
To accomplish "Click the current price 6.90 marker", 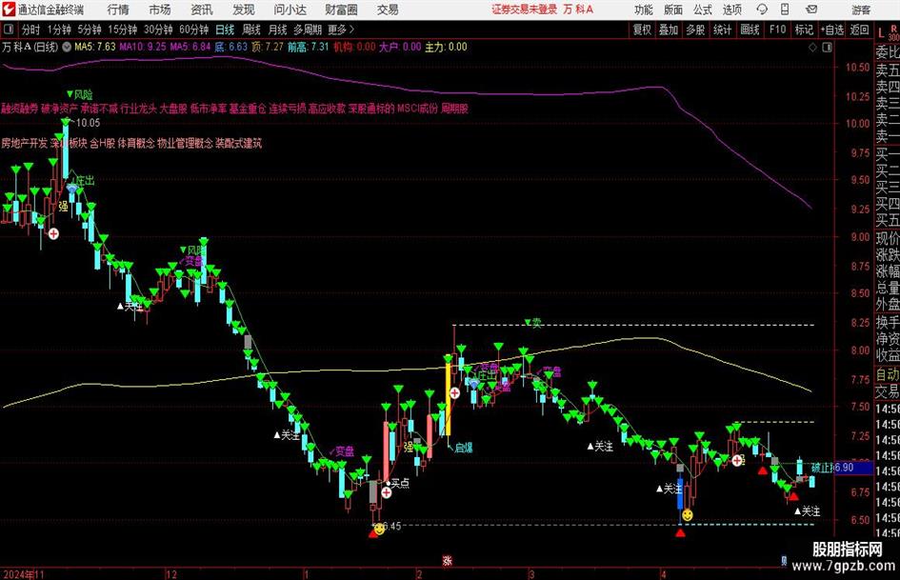I will tap(851, 468).
